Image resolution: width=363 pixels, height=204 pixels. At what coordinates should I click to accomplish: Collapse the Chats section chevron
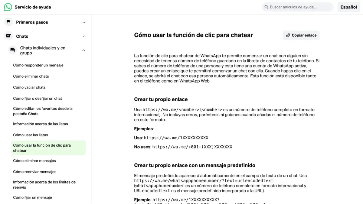tap(84, 36)
